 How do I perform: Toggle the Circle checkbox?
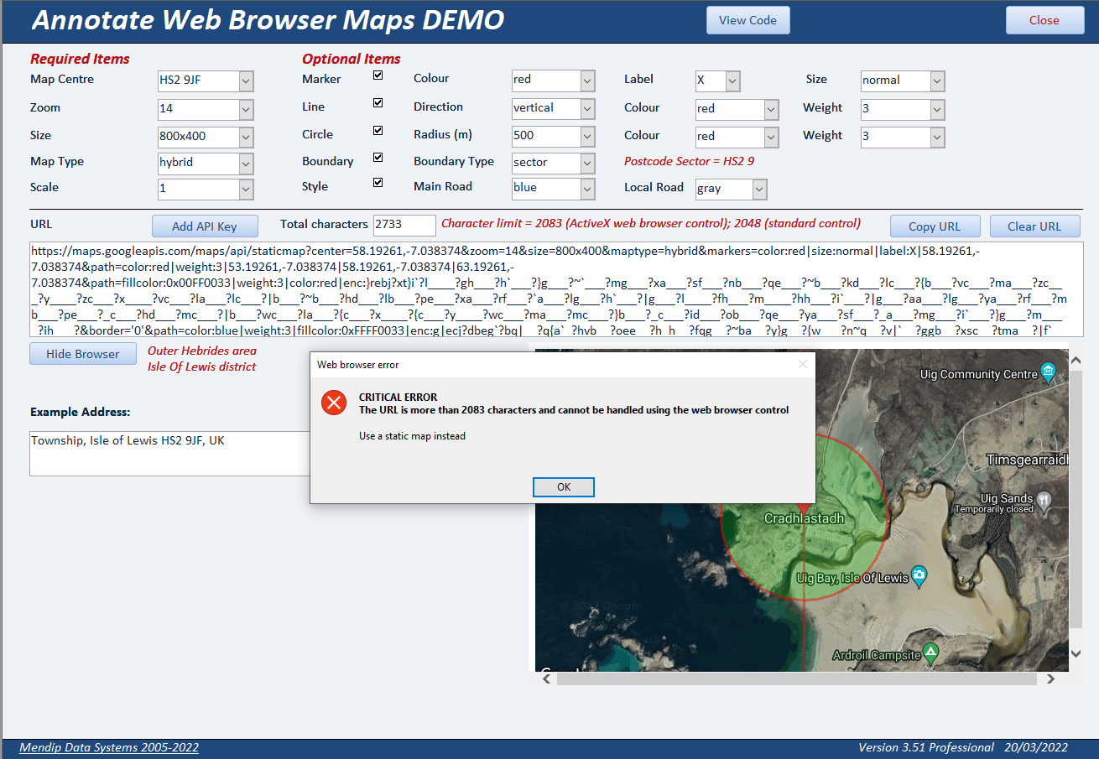pos(378,131)
